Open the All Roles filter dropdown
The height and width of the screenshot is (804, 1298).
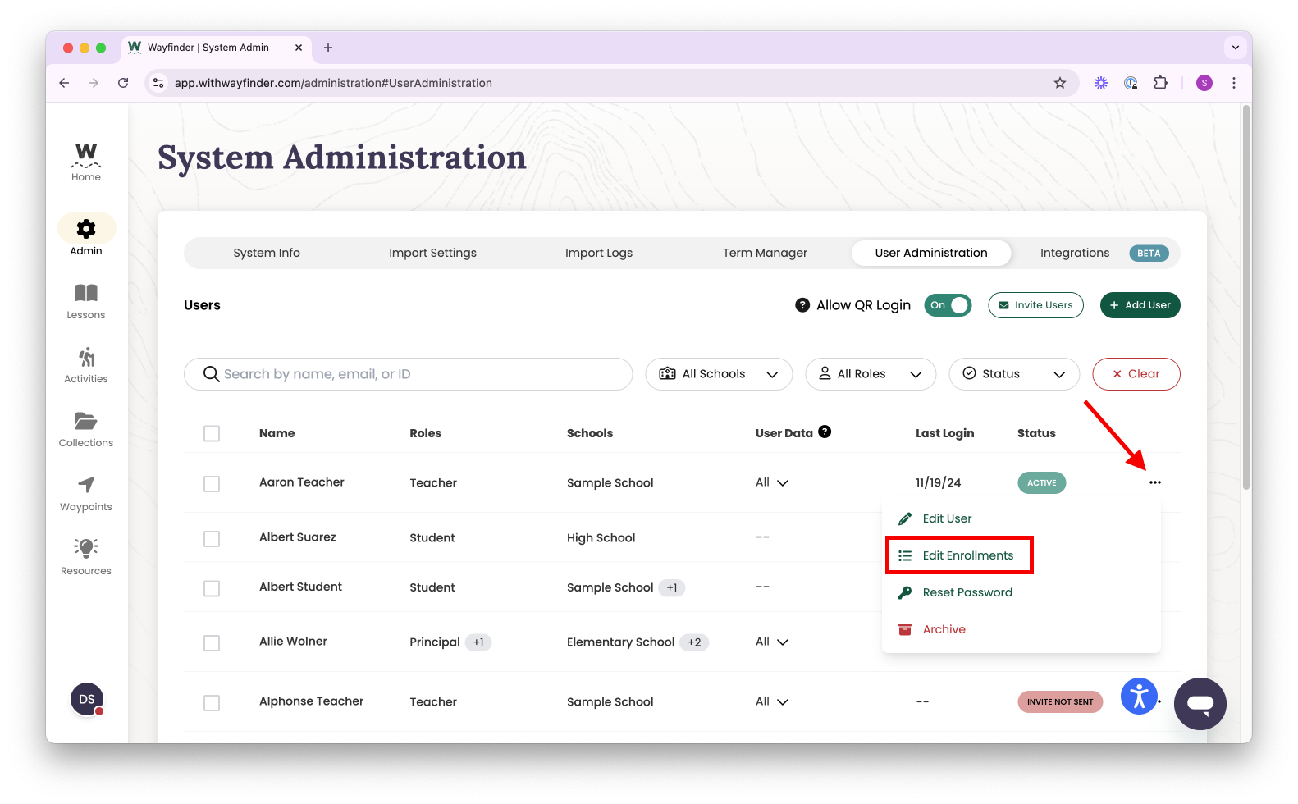click(871, 374)
